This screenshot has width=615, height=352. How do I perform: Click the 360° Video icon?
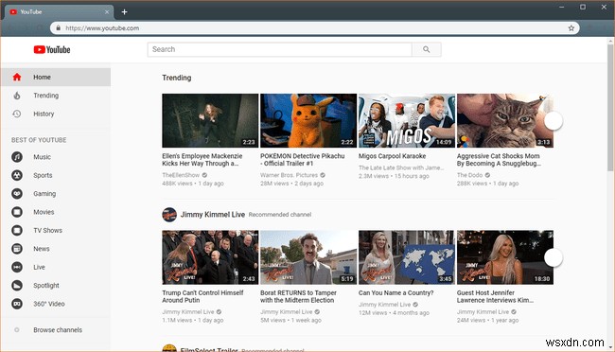17,304
